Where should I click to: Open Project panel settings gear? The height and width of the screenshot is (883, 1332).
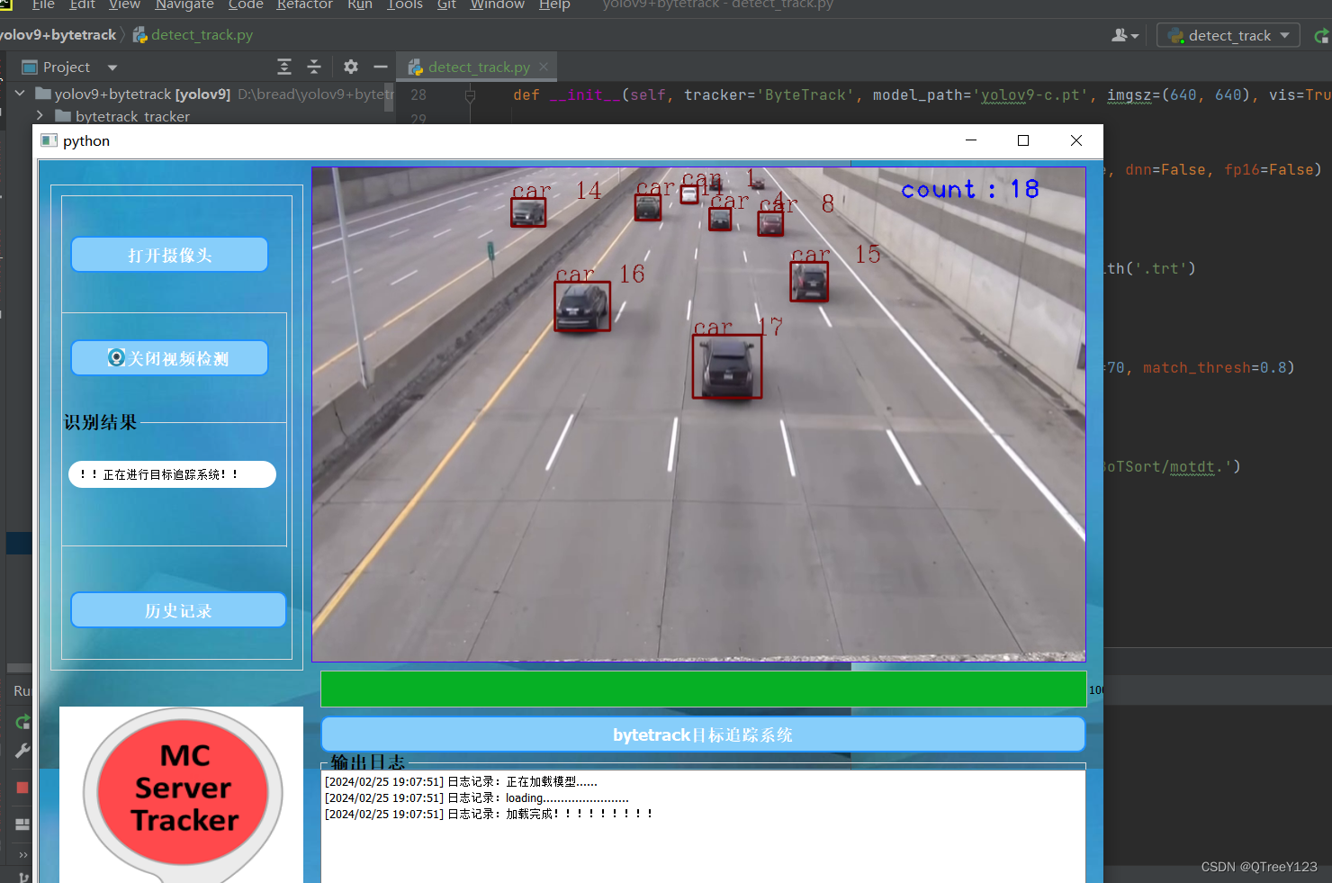pos(350,67)
